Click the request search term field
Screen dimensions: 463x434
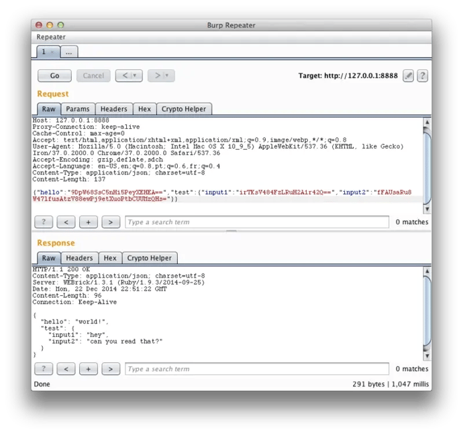click(x=256, y=222)
